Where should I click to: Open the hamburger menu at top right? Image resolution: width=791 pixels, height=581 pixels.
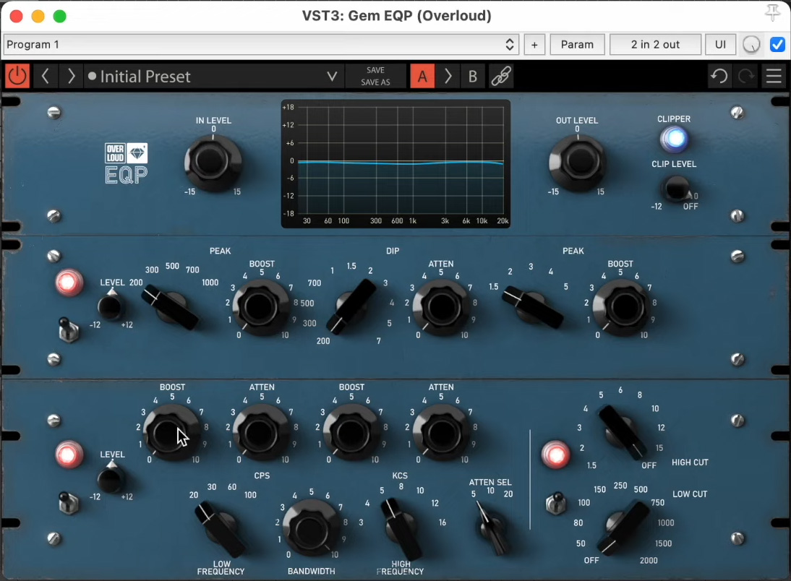pos(774,76)
